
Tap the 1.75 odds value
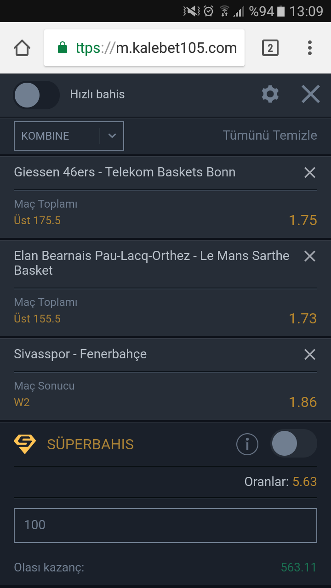point(303,220)
